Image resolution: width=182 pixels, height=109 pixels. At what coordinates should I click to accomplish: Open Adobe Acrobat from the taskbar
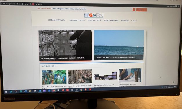tap(90, 89)
